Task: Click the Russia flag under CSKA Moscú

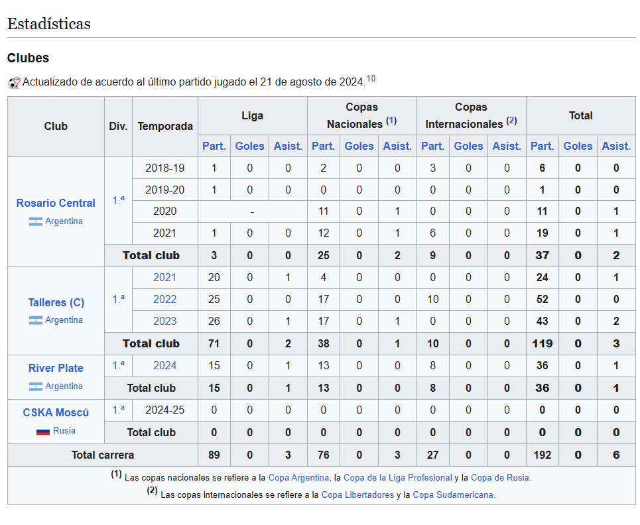Action: 43,431
